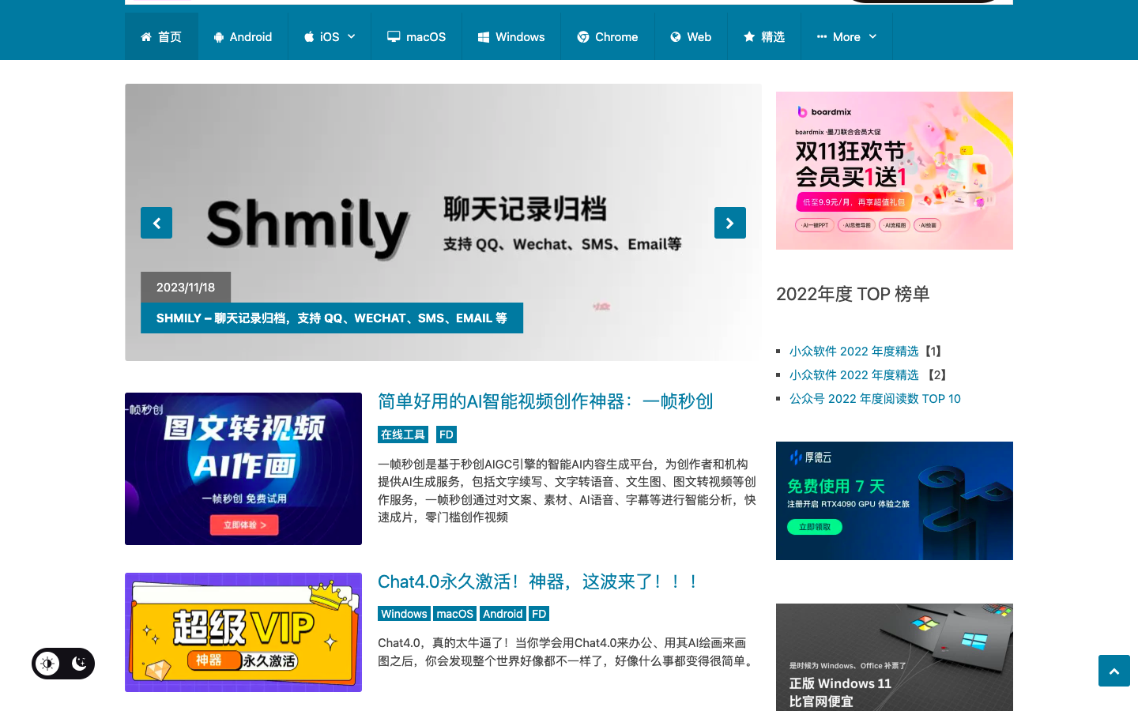The image size is (1138, 711).
Task: Open the 正版 Windows 11 advertisement
Action: click(x=895, y=657)
